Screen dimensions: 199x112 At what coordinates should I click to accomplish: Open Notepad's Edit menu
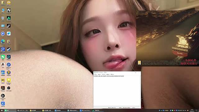click(x=99, y=74)
